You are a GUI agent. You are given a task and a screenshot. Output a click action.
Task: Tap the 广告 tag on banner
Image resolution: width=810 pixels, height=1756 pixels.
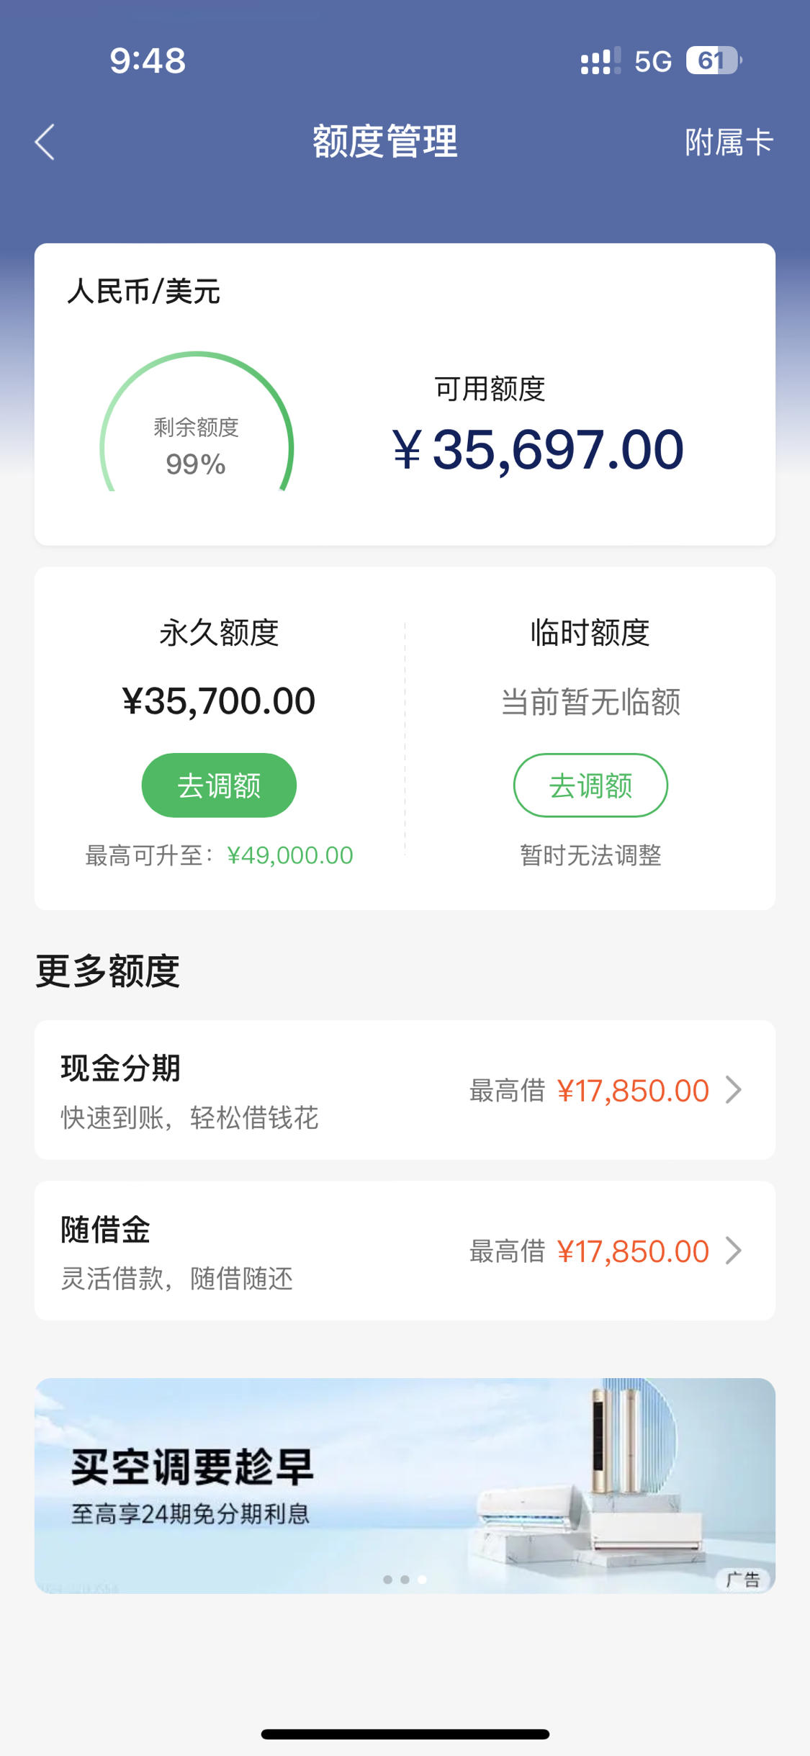point(743,1580)
